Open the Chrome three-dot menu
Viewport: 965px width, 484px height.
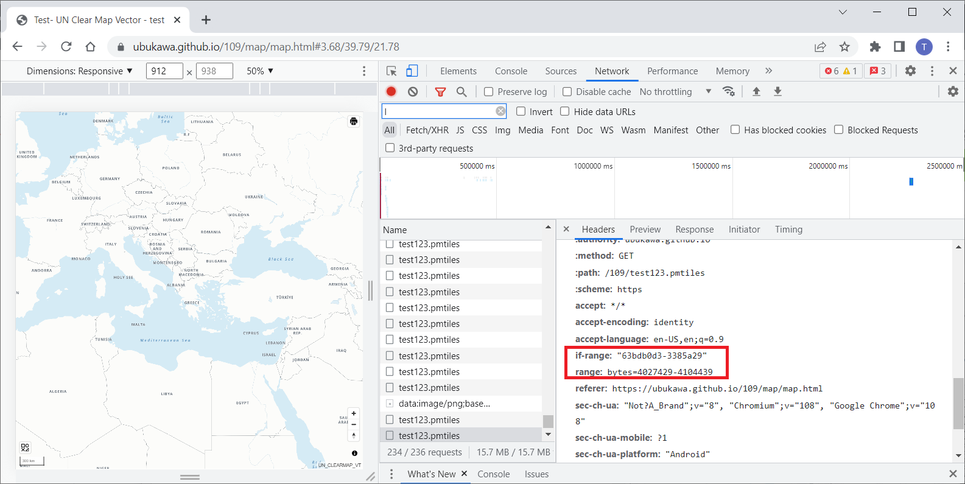tap(948, 47)
